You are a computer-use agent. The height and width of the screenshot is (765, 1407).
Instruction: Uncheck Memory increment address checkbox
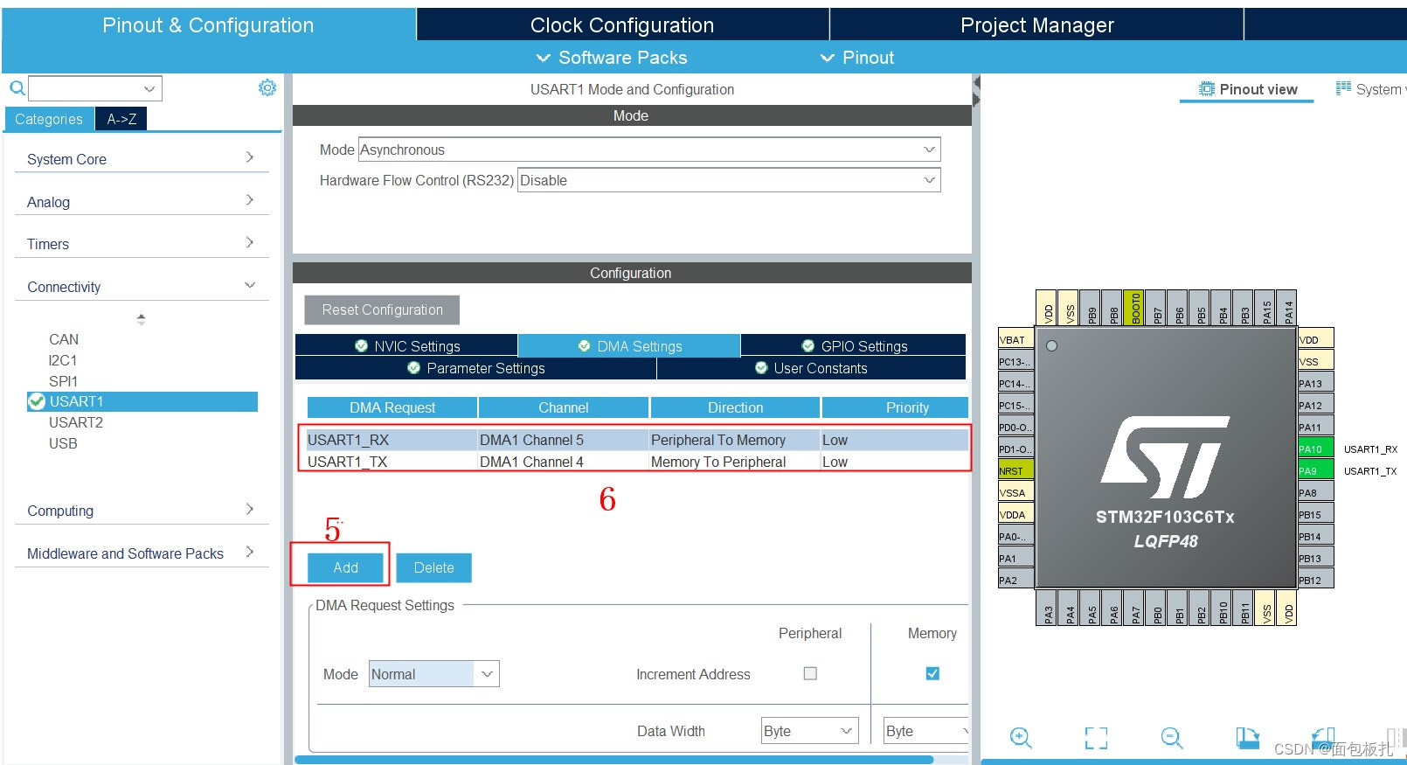932,673
